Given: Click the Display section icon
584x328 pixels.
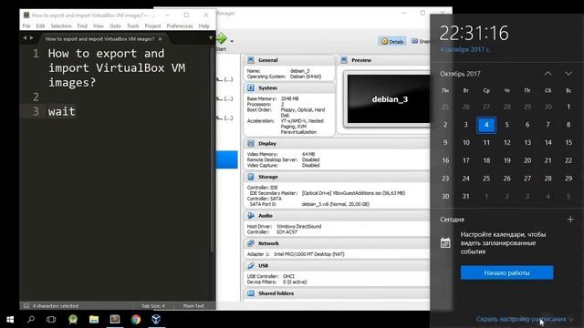Looking at the screenshot, I should pyautogui.click(x=251, y=143).
